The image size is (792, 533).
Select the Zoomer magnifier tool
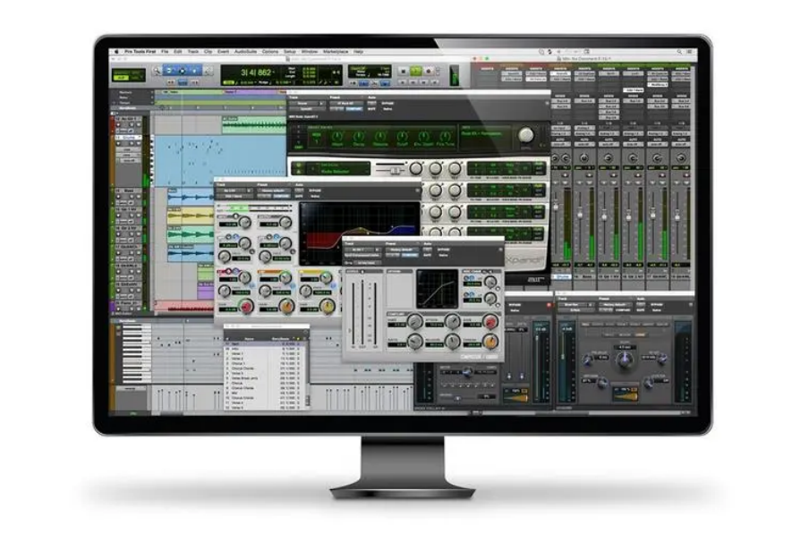coord(158,70)
